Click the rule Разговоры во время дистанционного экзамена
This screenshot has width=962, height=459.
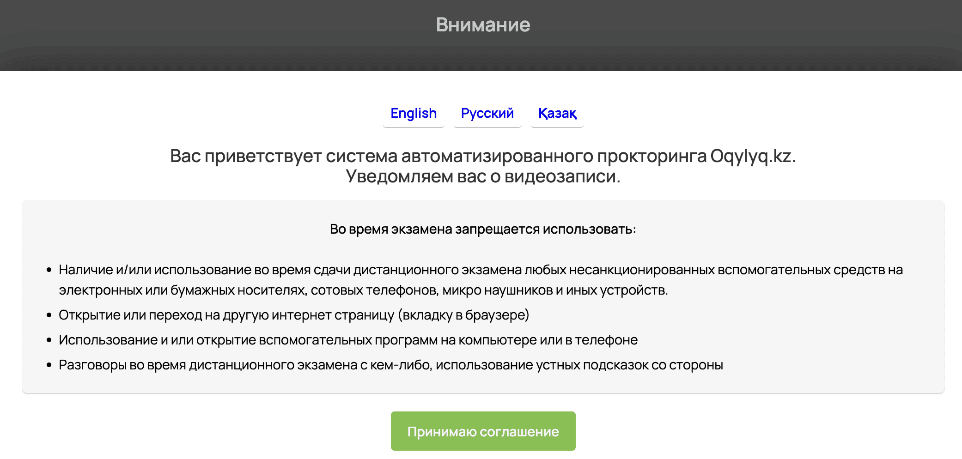pyautogui.click(x=391, y=365)
